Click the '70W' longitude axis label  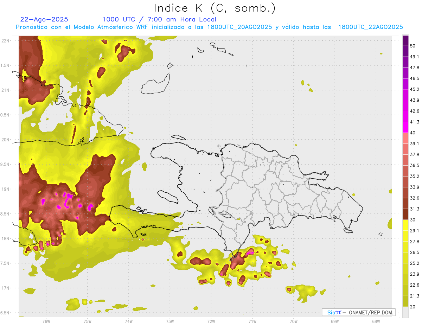pos(293,321)
